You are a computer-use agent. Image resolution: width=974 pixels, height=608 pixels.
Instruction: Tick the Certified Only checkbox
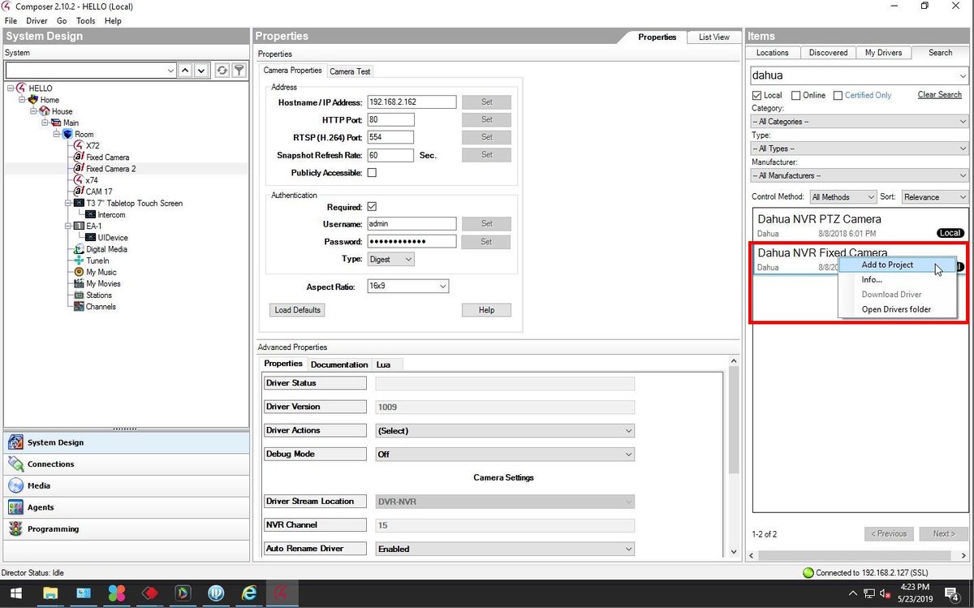[x=838, y=96]
